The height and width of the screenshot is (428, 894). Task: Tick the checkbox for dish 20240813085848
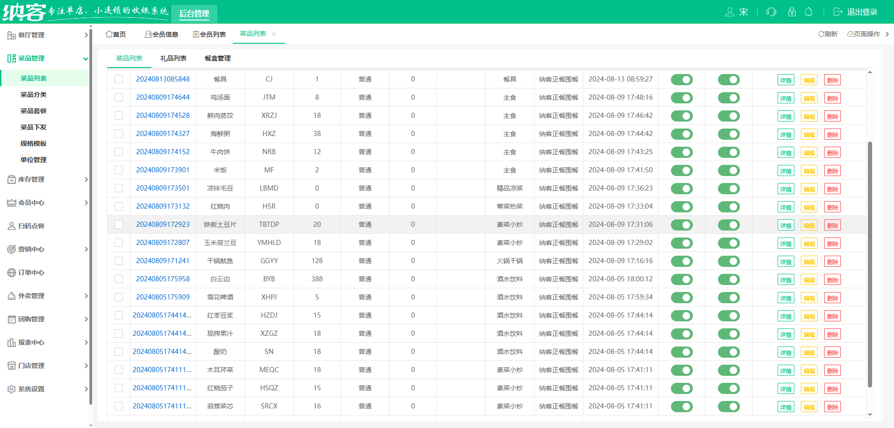pyautogui.click(x=119, y=79)
